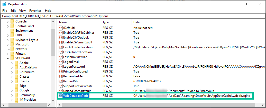Open the Help menu
Screen dimensions: 266x108
click(48, 11)
